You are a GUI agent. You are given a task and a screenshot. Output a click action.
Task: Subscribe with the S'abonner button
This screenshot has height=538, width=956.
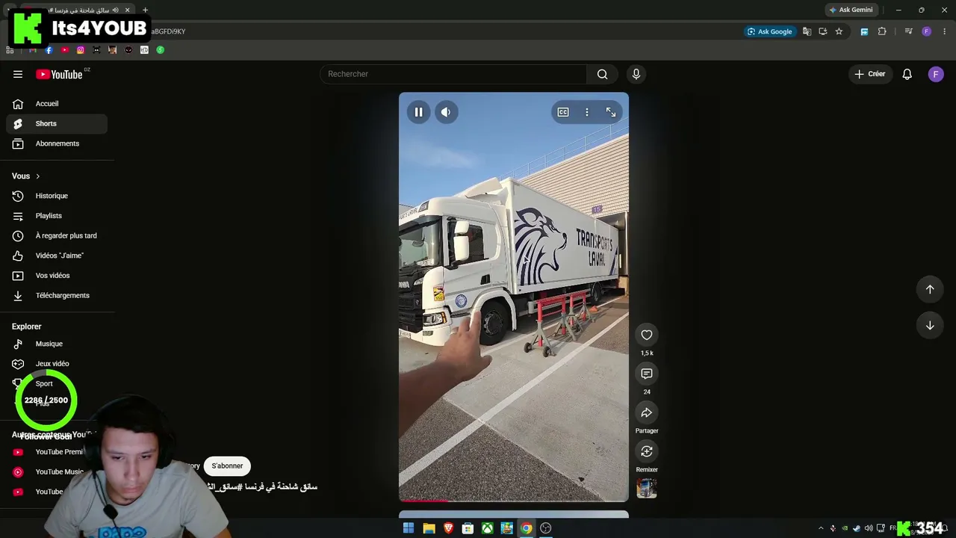[x=227, y=466]
